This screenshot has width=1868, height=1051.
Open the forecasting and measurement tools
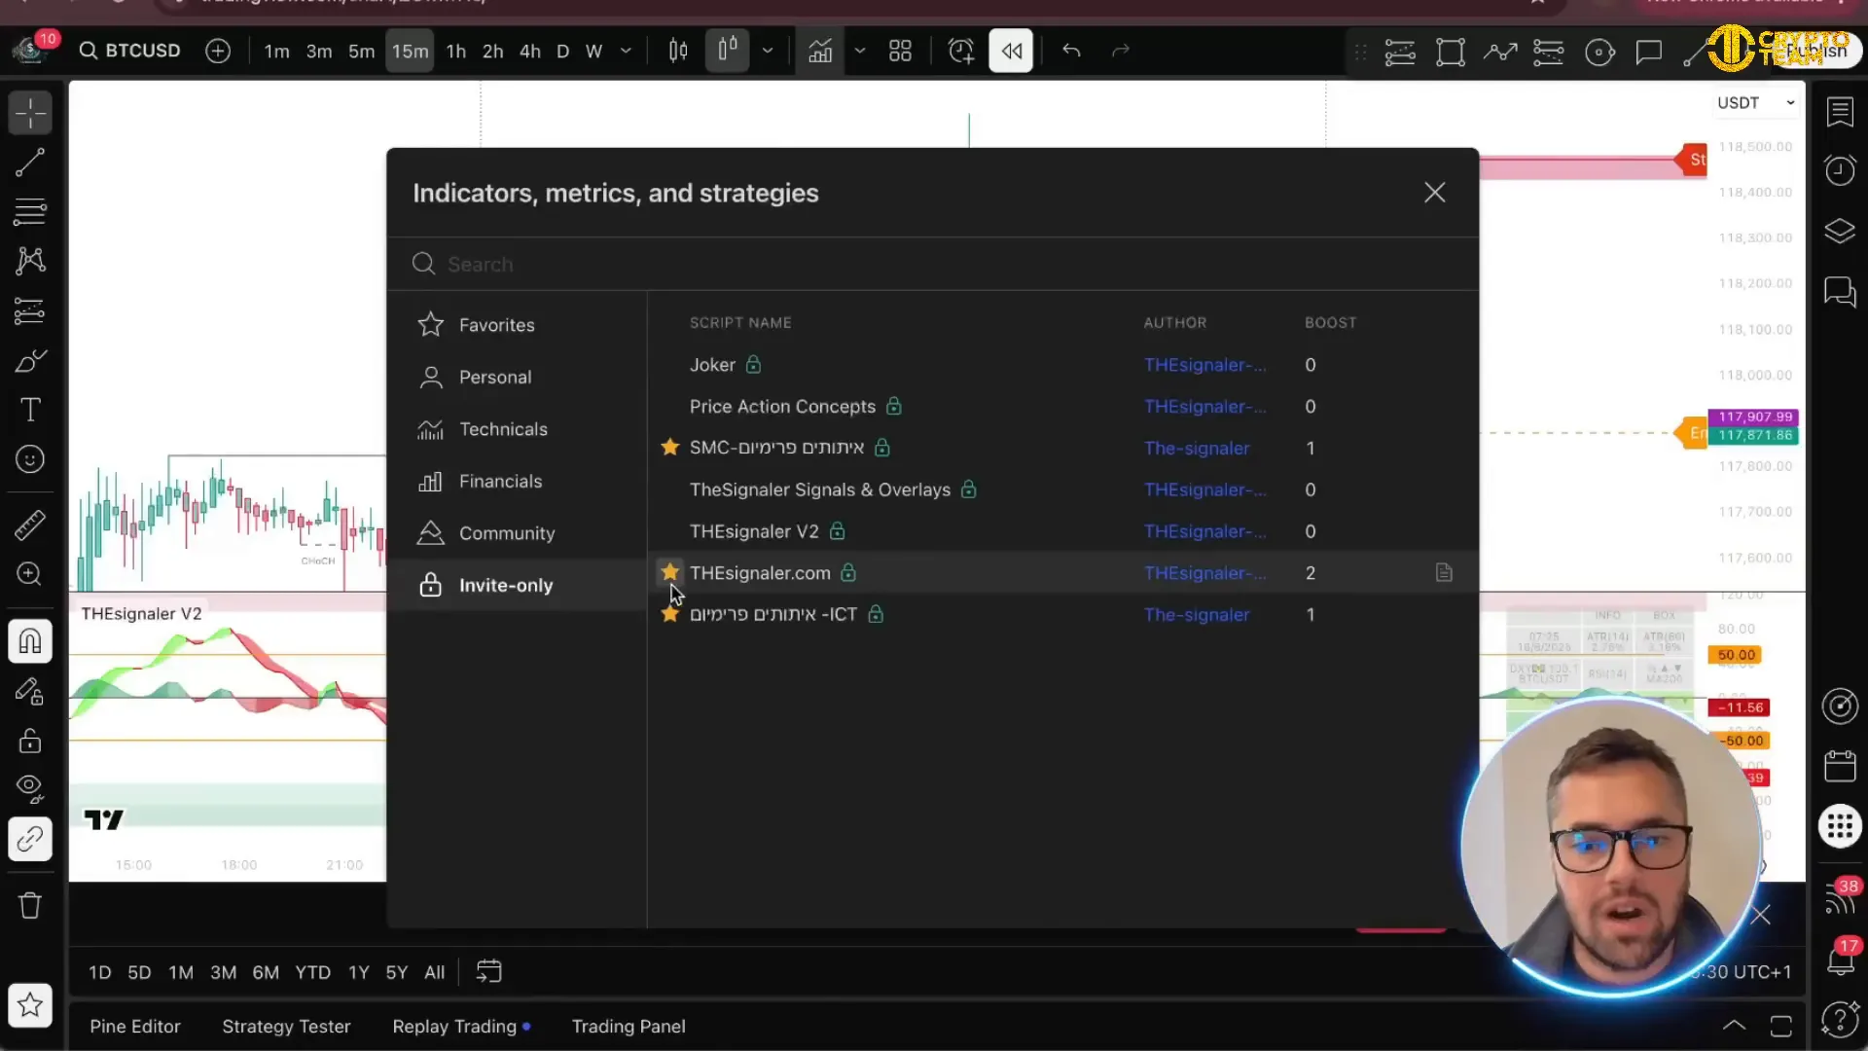click(x=30, y=311)
